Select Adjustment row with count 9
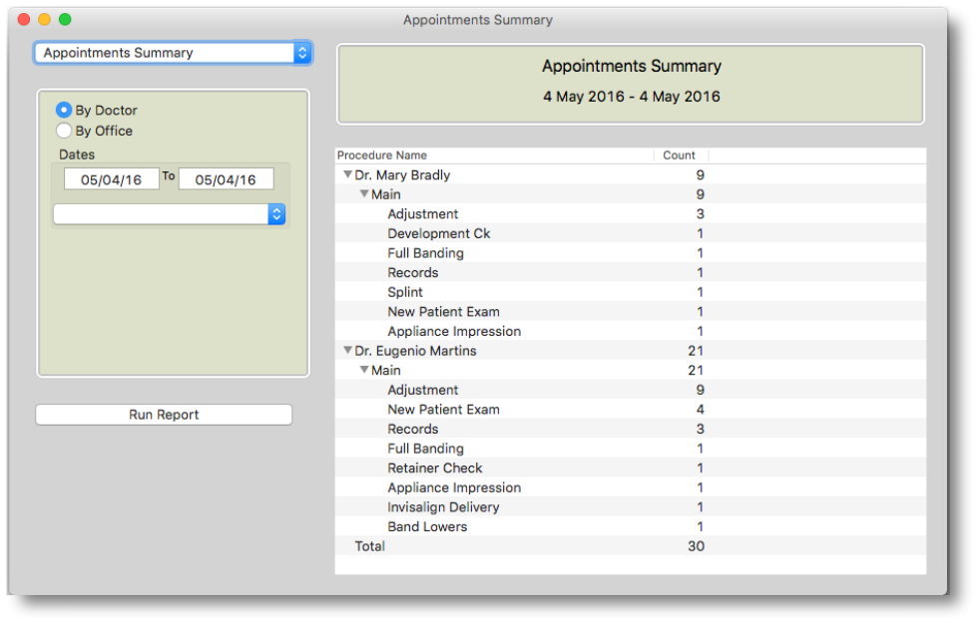Screen dimensions: 979x618 631,390
